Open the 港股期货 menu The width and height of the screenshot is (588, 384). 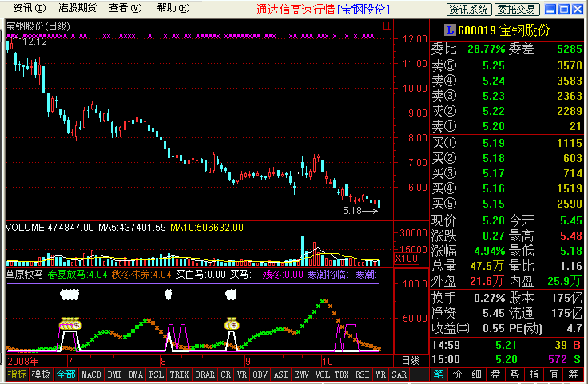click(x=77, y=8)
